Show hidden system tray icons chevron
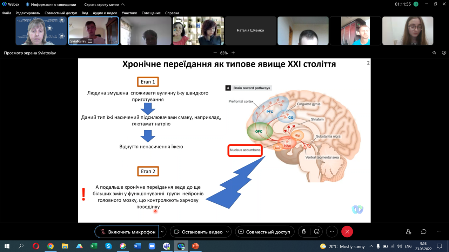 tap(371, 246)
